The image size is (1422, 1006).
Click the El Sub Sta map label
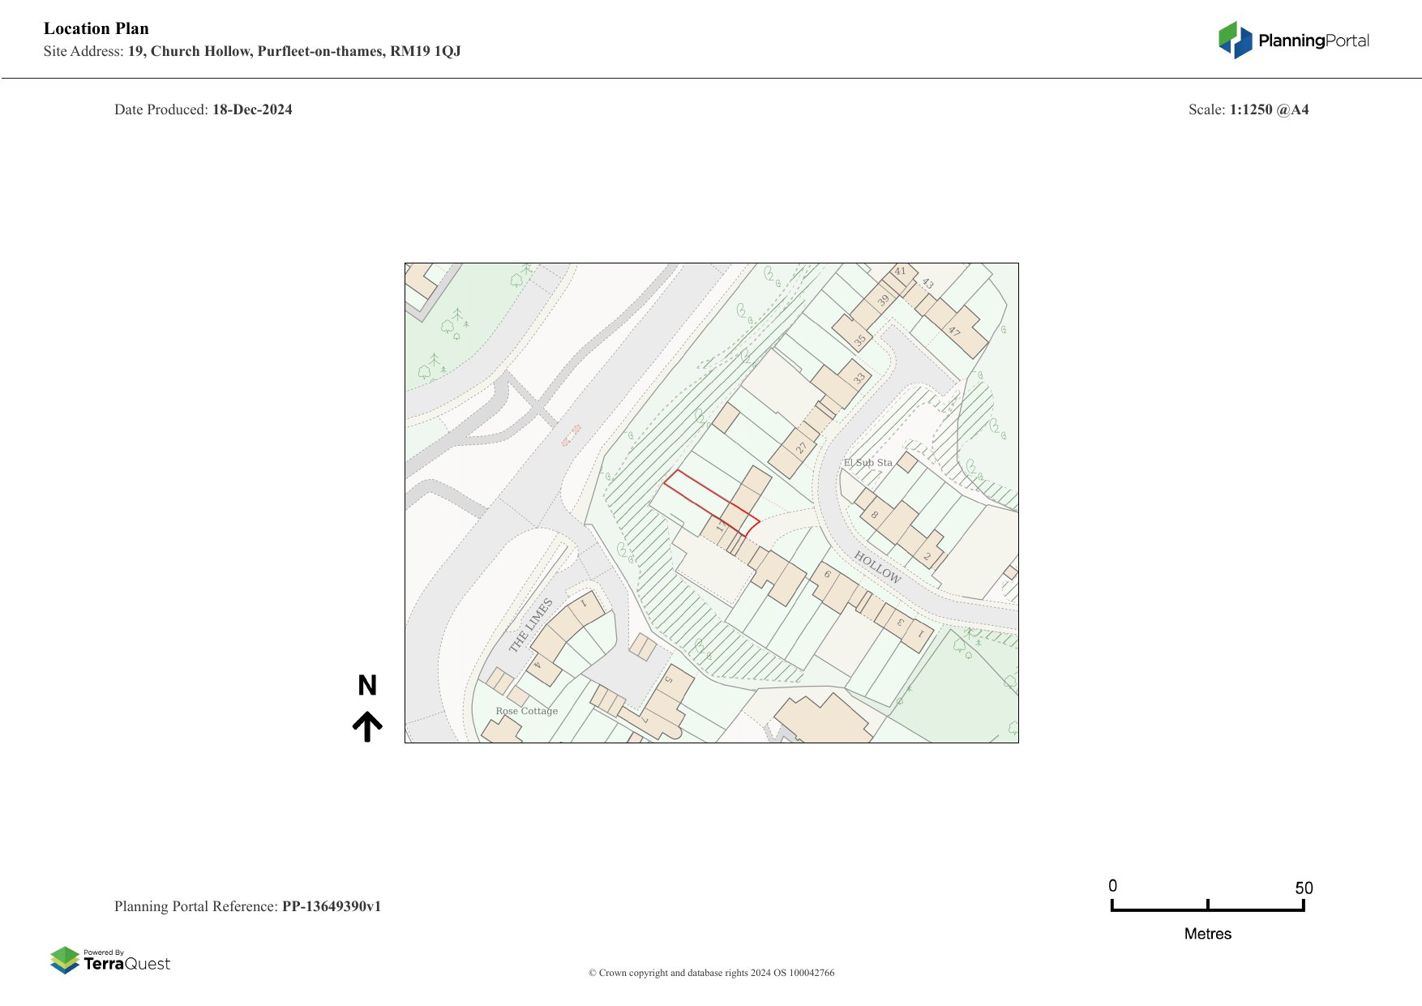click(x=867, y=463)
